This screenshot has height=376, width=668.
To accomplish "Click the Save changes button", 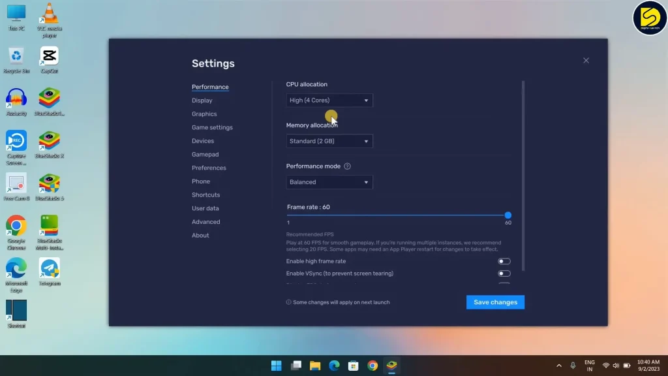I will click(495, 302).
